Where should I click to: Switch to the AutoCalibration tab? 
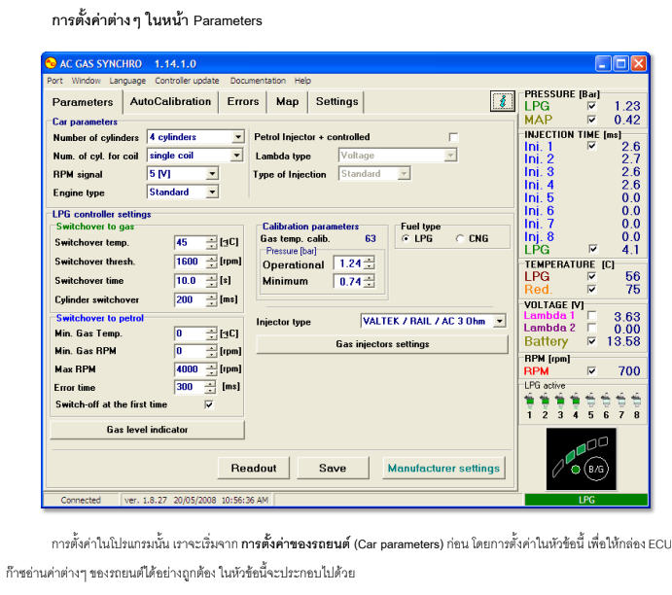tap(170, 102)
